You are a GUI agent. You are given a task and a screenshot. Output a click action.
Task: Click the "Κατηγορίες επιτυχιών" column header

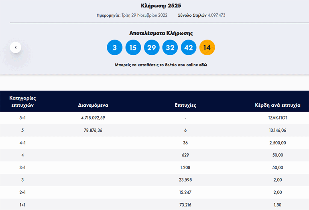pyautogui.click(x=23, y=101)
